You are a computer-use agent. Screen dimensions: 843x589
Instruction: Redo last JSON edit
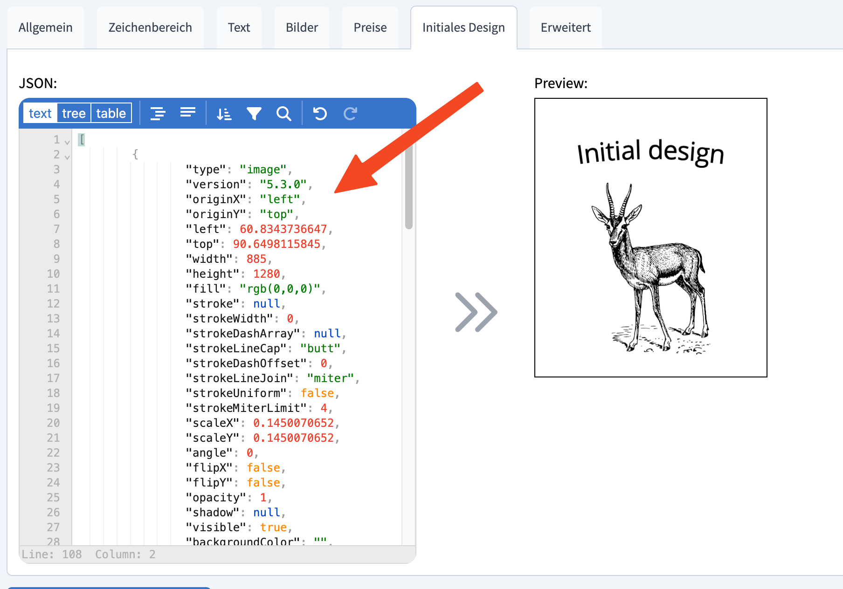pos(350,113)
